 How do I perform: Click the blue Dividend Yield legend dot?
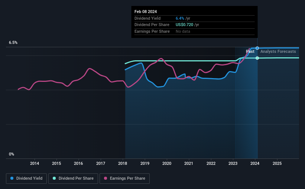(x=12, y=178)
